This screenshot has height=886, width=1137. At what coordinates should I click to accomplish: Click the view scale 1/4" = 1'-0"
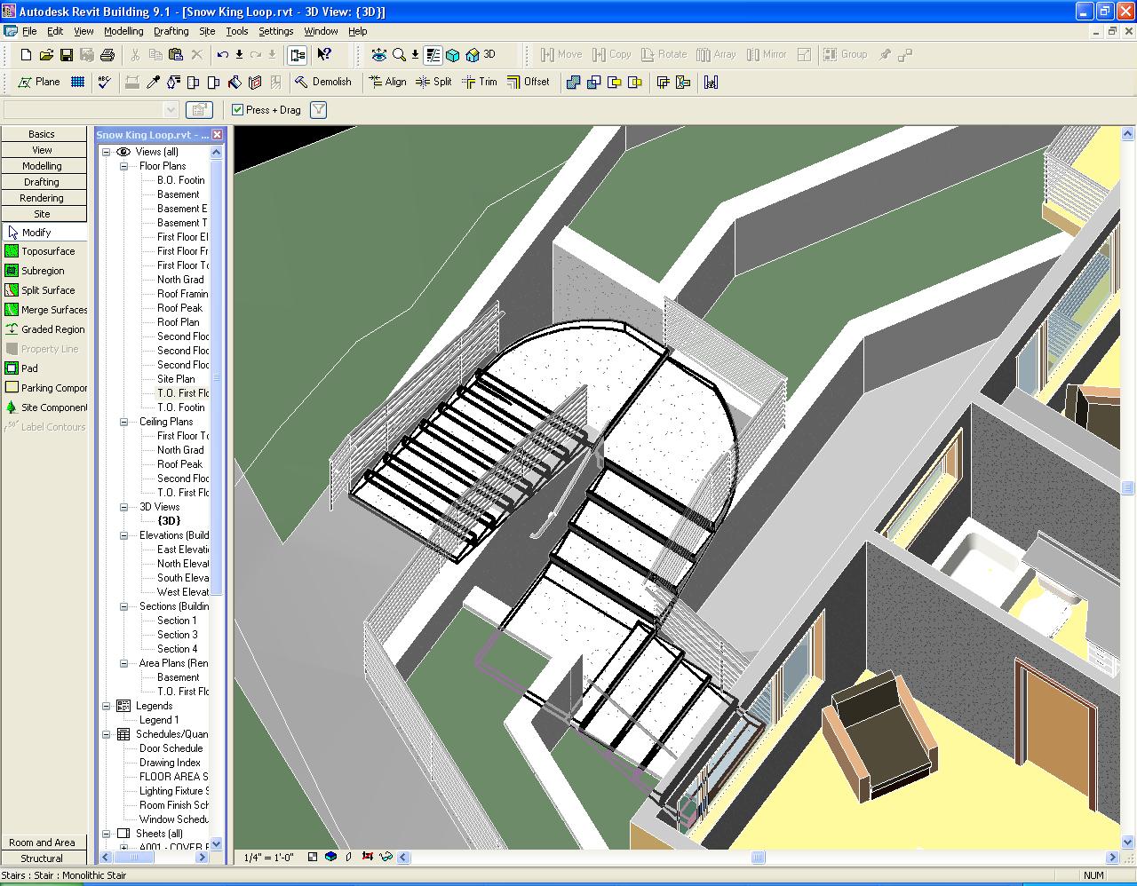click(270, 858)
